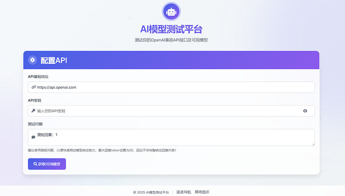Screen dimensions: 345x196
Task: Click the robot logo icon
Action: pyautogui.click(x=171, y=11)
